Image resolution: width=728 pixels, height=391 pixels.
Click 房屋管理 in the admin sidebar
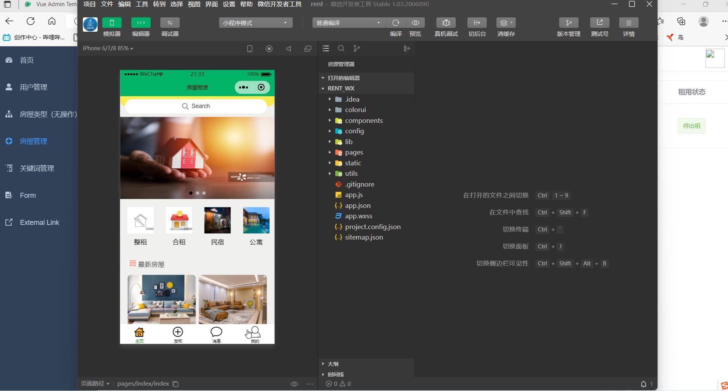[x=34, y=141]
